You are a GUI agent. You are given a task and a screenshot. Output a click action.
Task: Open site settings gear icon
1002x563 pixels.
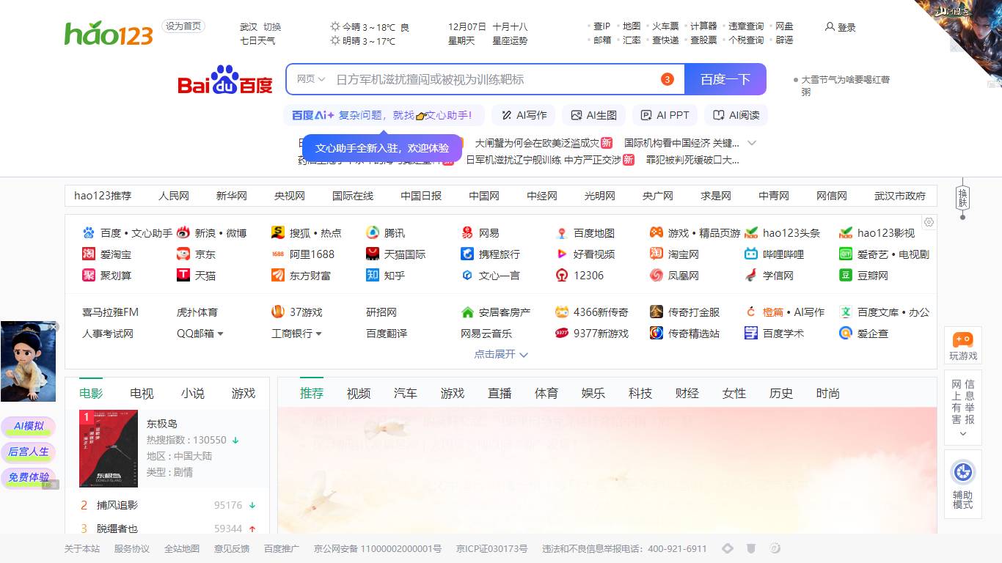pos(929,222)
